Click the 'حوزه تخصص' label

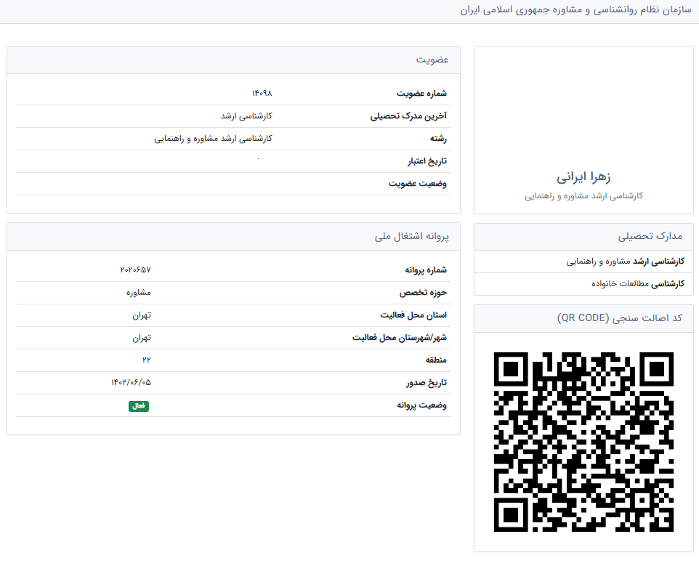[423, 293]
